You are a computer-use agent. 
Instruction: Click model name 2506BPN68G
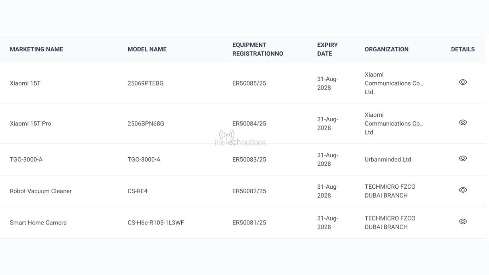(146, 123)
